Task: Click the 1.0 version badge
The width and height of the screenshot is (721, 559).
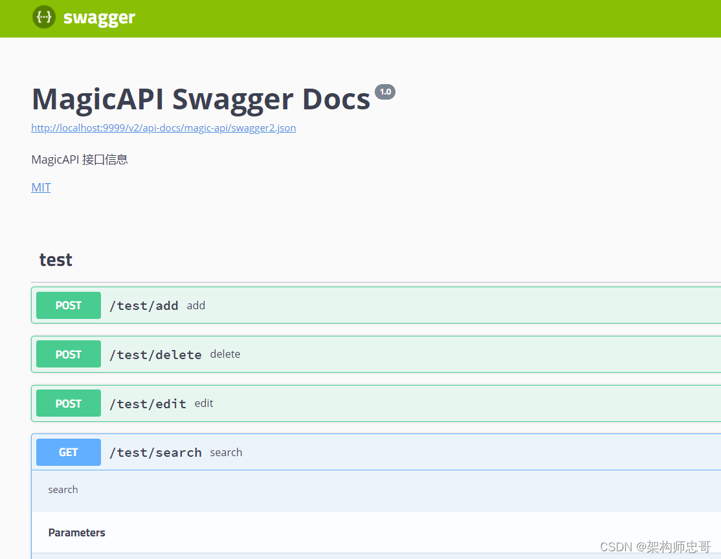Action: [385, 92]
